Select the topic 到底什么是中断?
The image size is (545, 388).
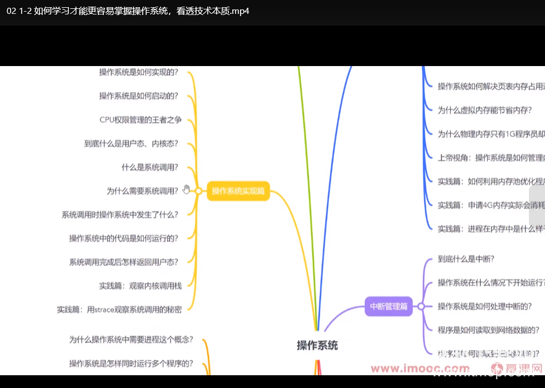coord(466,259)
